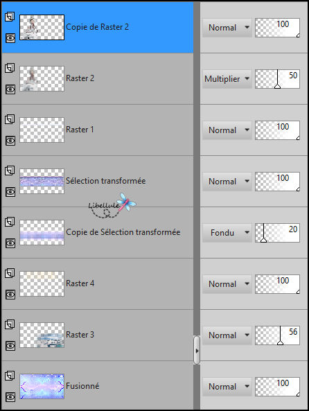
Task: Select the Raster 1 layer name
Action: 80,130
